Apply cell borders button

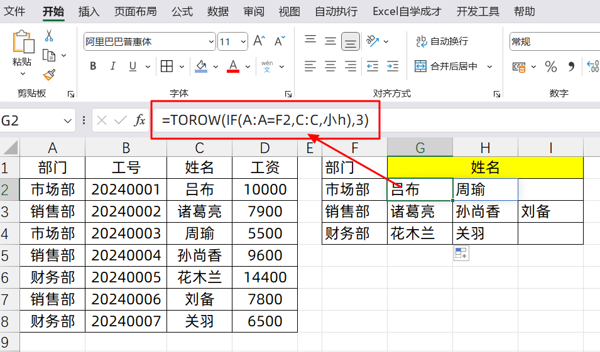(x=166, y=67)
